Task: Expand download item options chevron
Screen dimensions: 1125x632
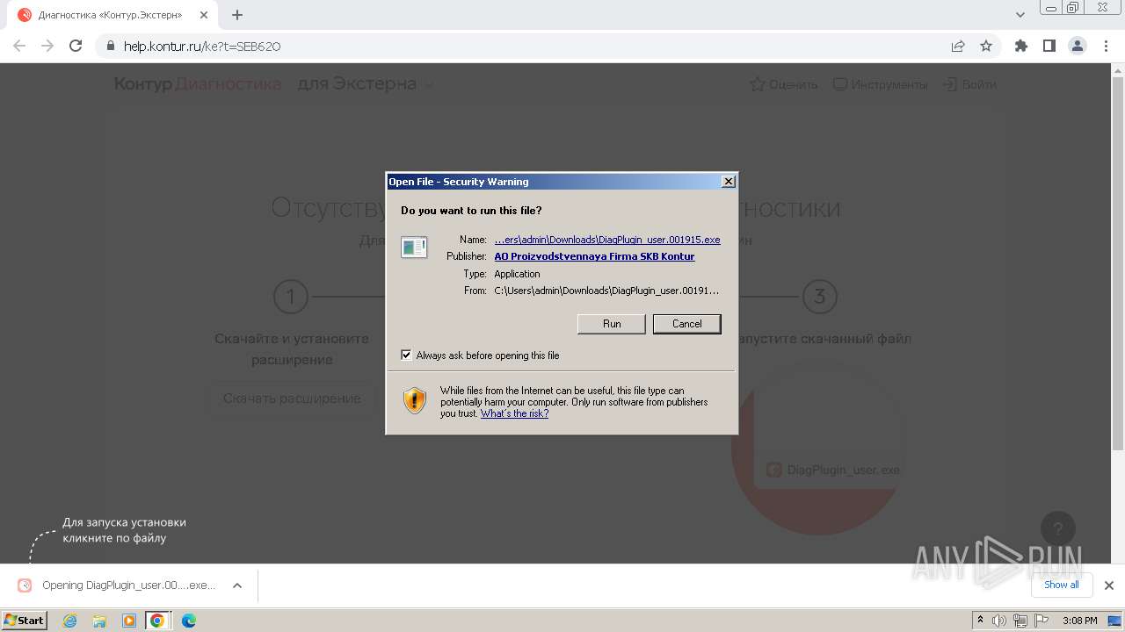Action: point(237,585)
